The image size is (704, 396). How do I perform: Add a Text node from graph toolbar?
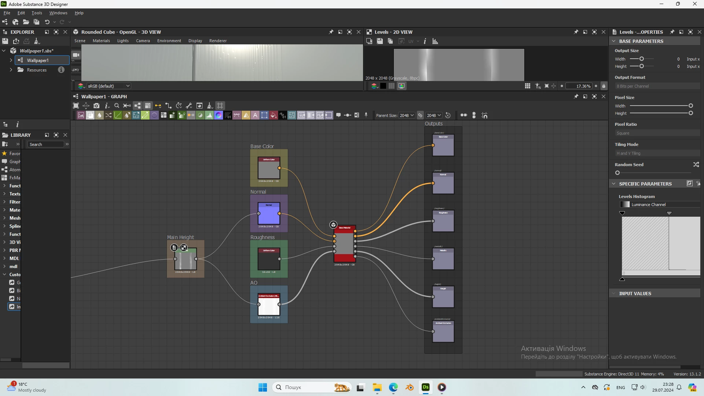pos(255,115)
